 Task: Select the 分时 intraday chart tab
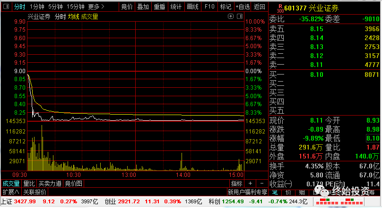point(19,7)
